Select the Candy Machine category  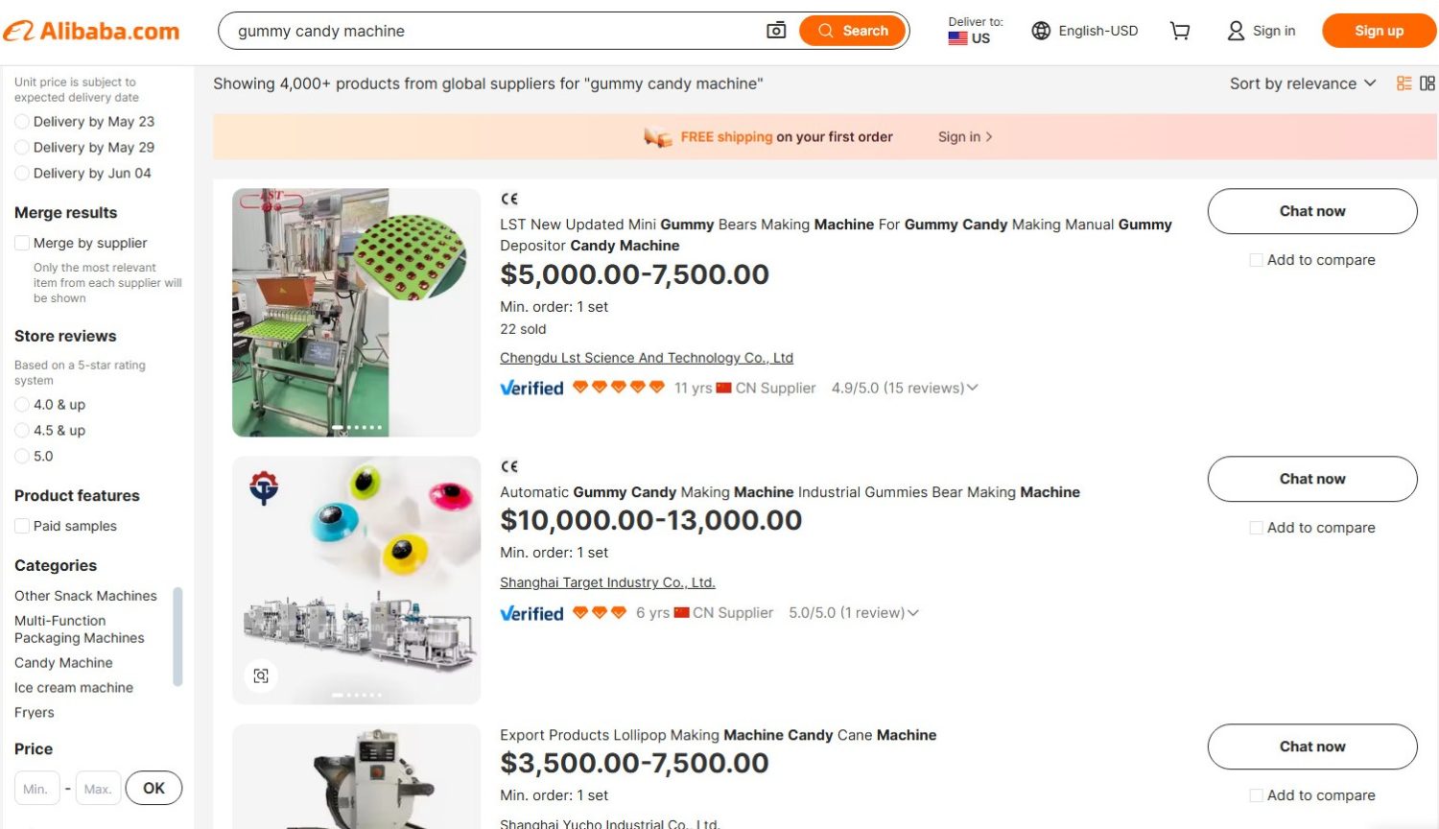(x=63, y=663)
